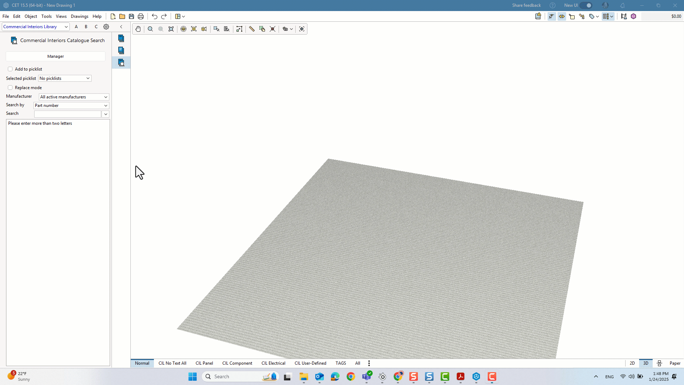Click the delete cross-circle tool
Viewport: 684px width, 385px height.
[273, 29]
